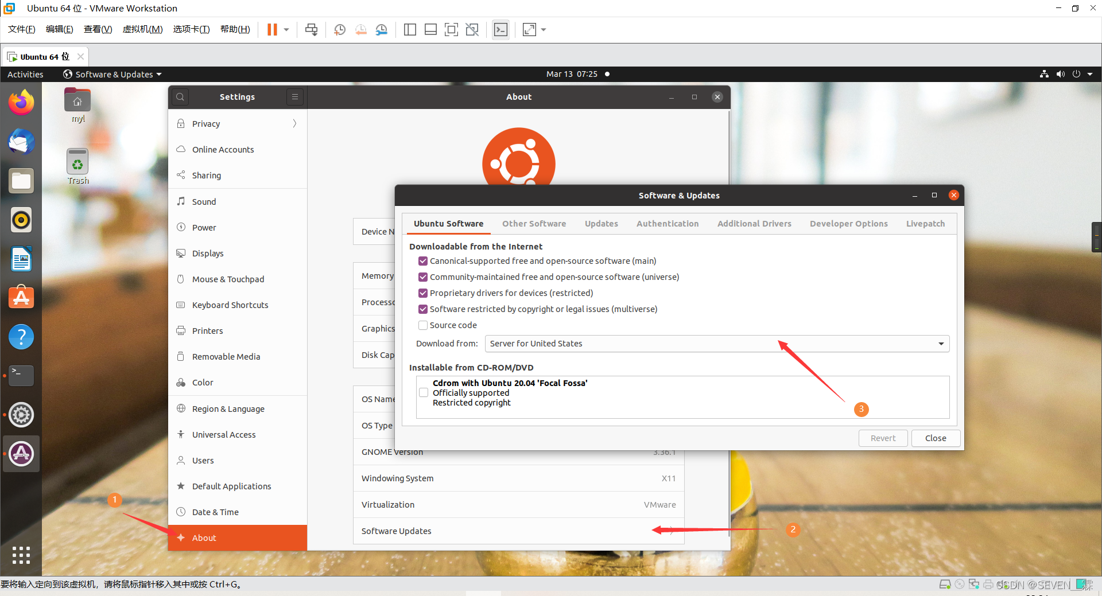Revert to VMware snapshot icon

click(361, 30)
